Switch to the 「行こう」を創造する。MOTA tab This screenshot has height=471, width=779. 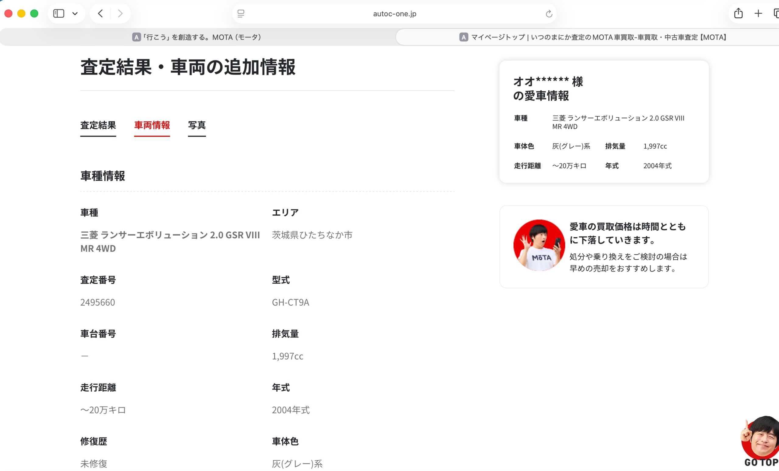[x=197, y=37]
